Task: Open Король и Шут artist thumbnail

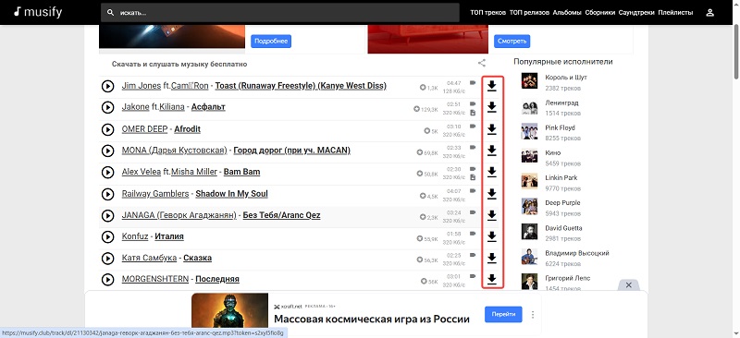Action: (x=529, y=81)
